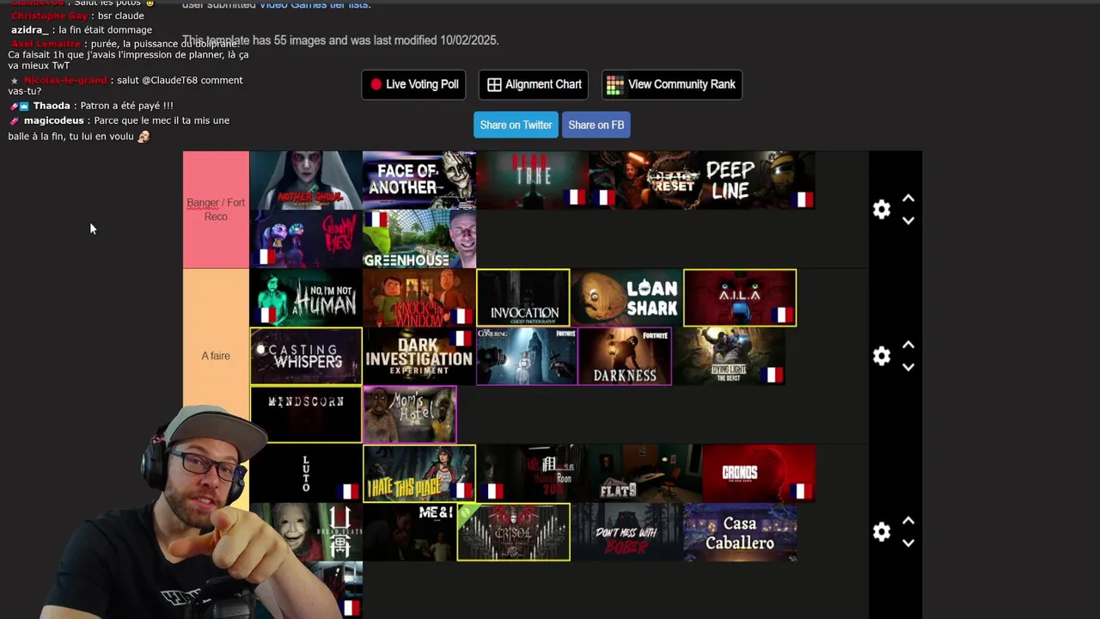Select the Casa Caballero thumbnail

(x=740, y=532)
